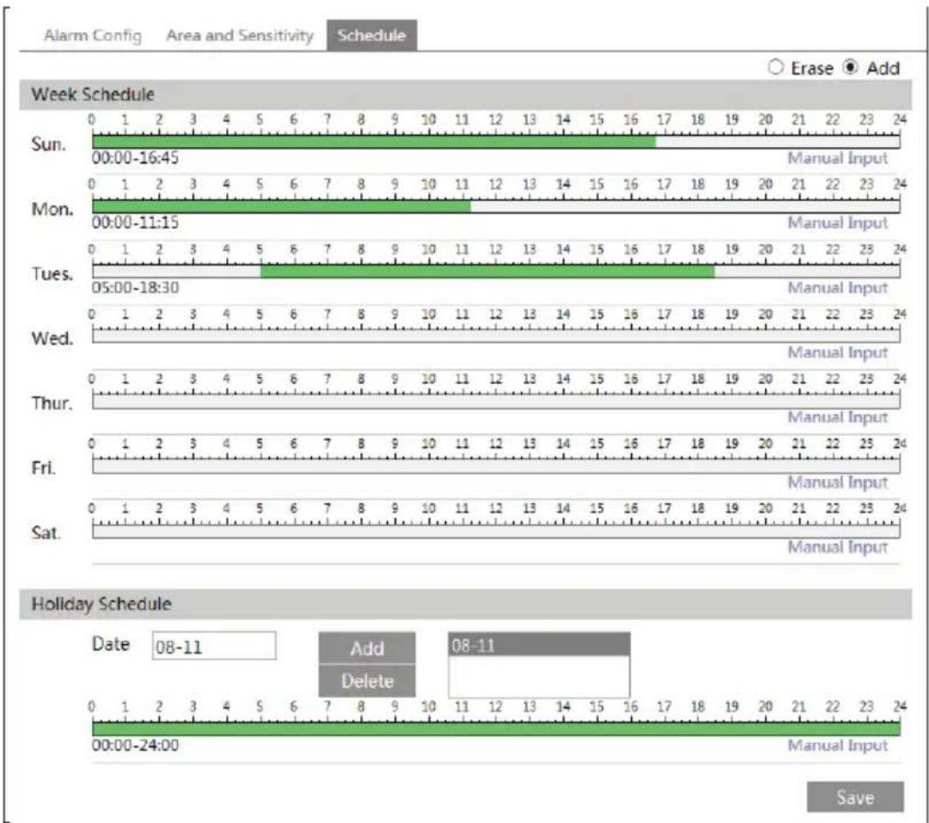
Task: Click the Sun. day label
Action: tap(49, 144)
